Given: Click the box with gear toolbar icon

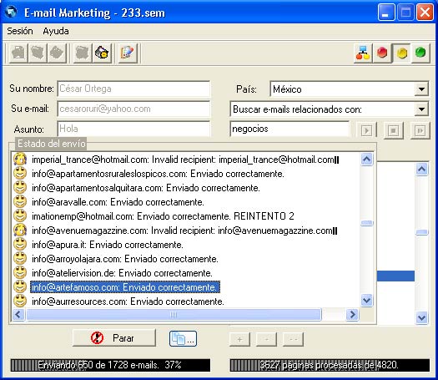Looking at the screenshot, I should coord(102,53).
